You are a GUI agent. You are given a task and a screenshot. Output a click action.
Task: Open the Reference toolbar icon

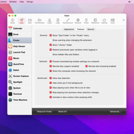point(95,21)
